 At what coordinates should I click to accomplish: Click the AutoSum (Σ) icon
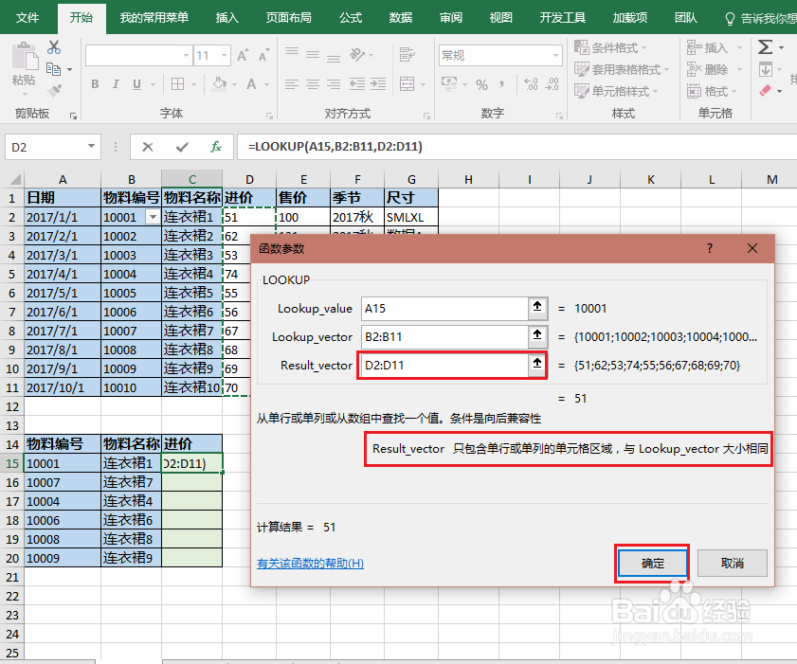coord(765,46)
